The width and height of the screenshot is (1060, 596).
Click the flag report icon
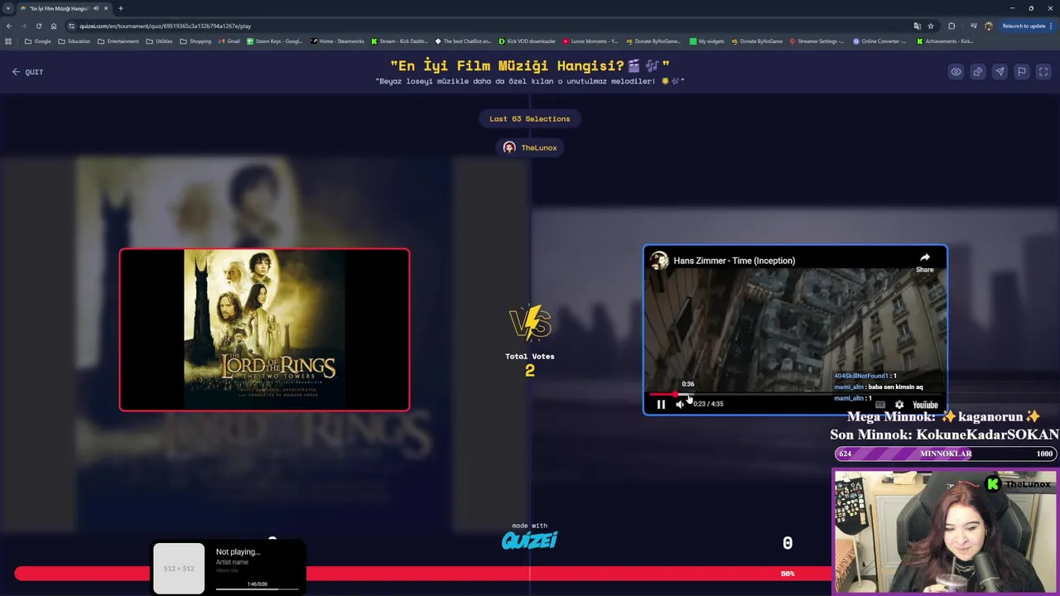1022,72
